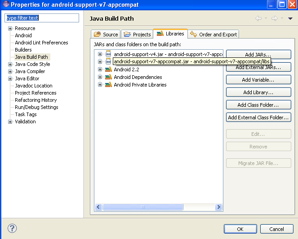Click the back navigation arrow icon
This screenshot has width=298, height=239.
(x=258, y=18)
